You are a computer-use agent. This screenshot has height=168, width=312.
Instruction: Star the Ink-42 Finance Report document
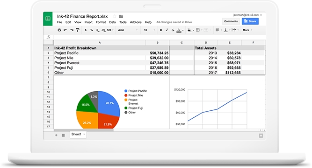[x=115, y=16]
